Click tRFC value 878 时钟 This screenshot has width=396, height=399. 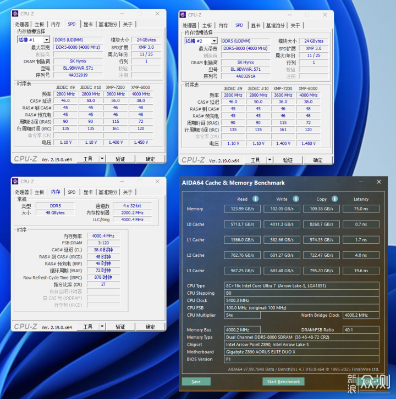(103, 277)
